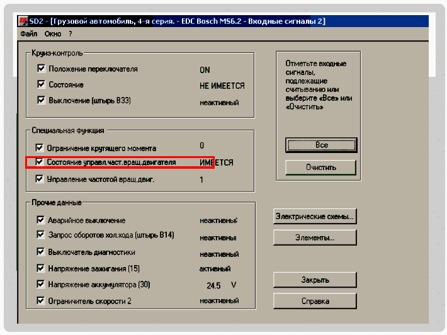
Task: Disable Напряжение зажигания (15) checkbox
Action: coord(42,269)
